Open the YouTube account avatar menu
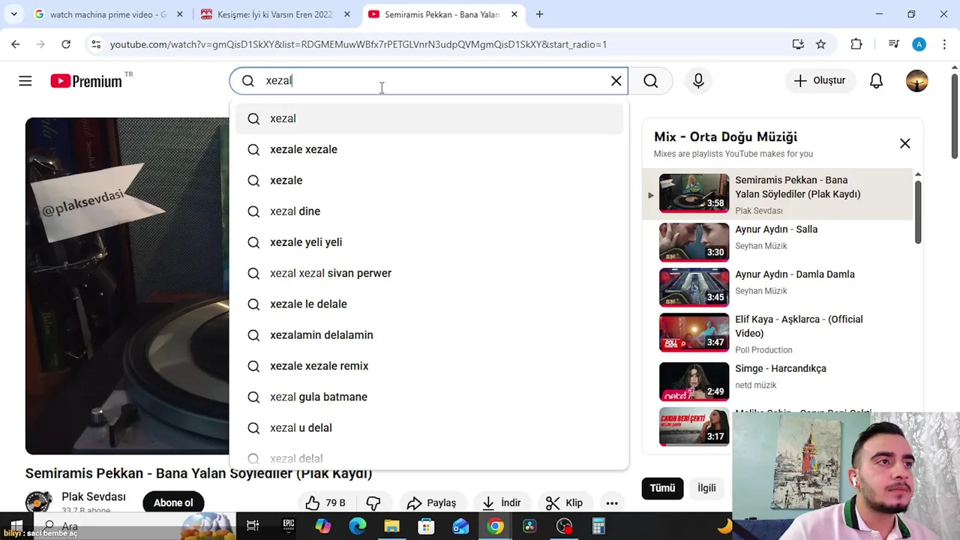This screenshot has height=540, width=960. 916,81
